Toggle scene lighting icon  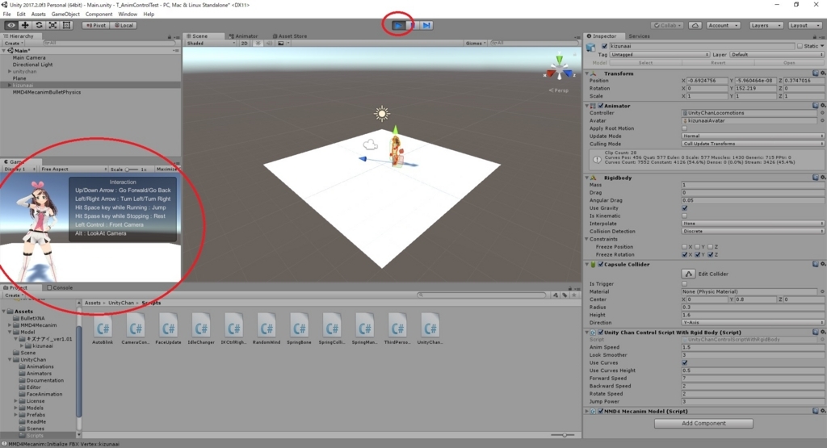(x=258, y=44)
